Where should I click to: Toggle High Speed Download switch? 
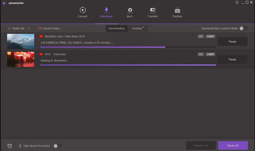pyautogui.click(x=58, y=146)
